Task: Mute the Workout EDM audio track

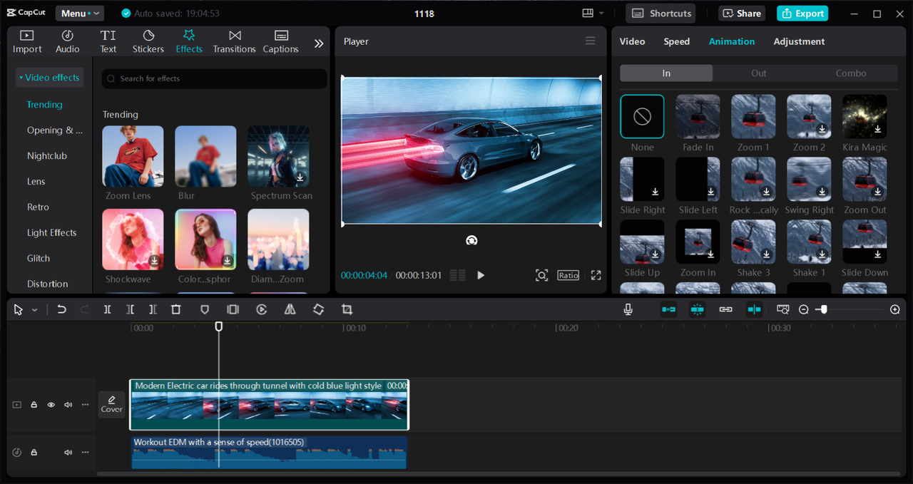Action: (68, 453)
